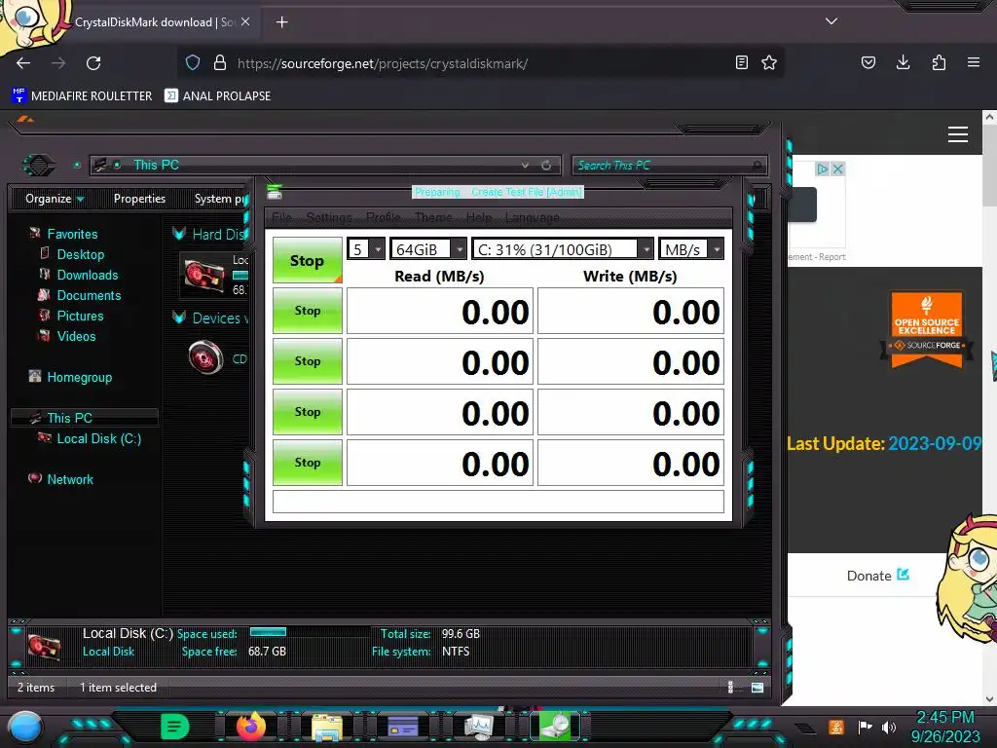The image size is (997, 748).
Task: Open SourceForge site hamburger menu
Action: (958, 134)
